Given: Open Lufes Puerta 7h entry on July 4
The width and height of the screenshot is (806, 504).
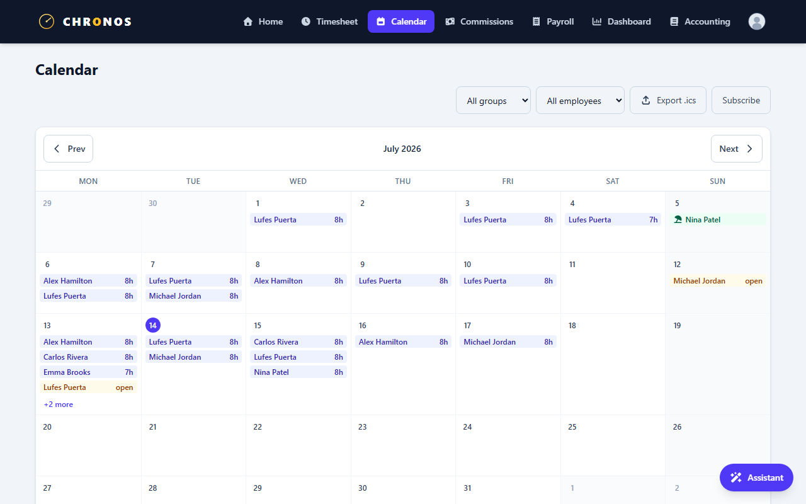Looking at the screenshot, I should (x=613, y=220).
